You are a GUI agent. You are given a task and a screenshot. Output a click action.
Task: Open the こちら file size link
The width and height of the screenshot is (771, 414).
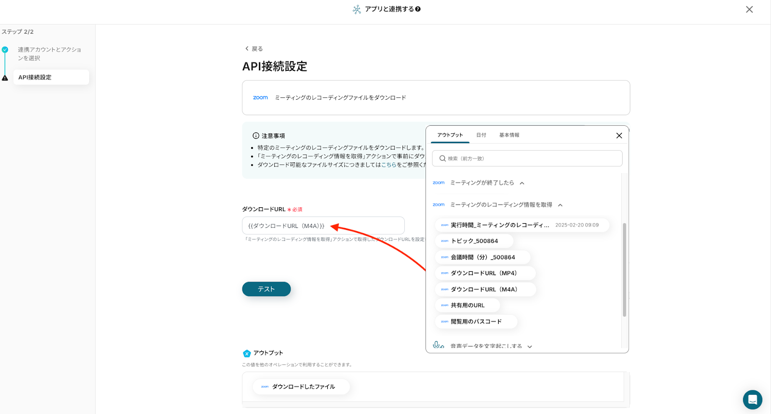[388, 165]
